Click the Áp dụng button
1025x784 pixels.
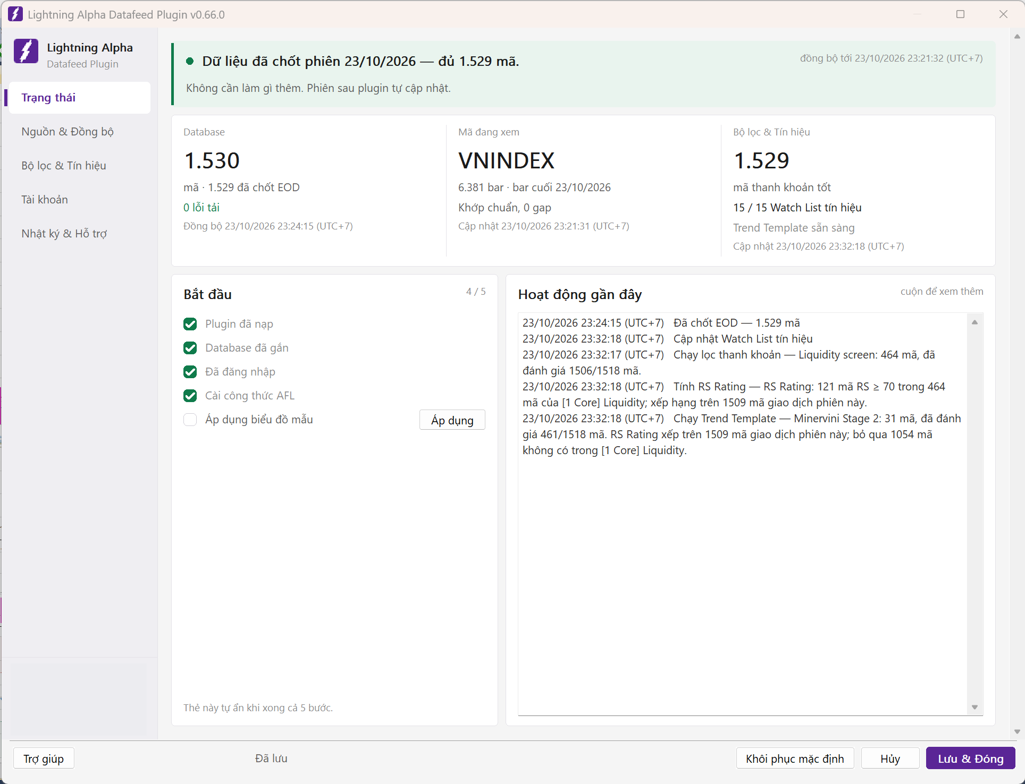(452, 420)
